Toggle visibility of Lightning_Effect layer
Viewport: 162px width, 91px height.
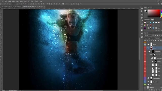coord(145,79)
